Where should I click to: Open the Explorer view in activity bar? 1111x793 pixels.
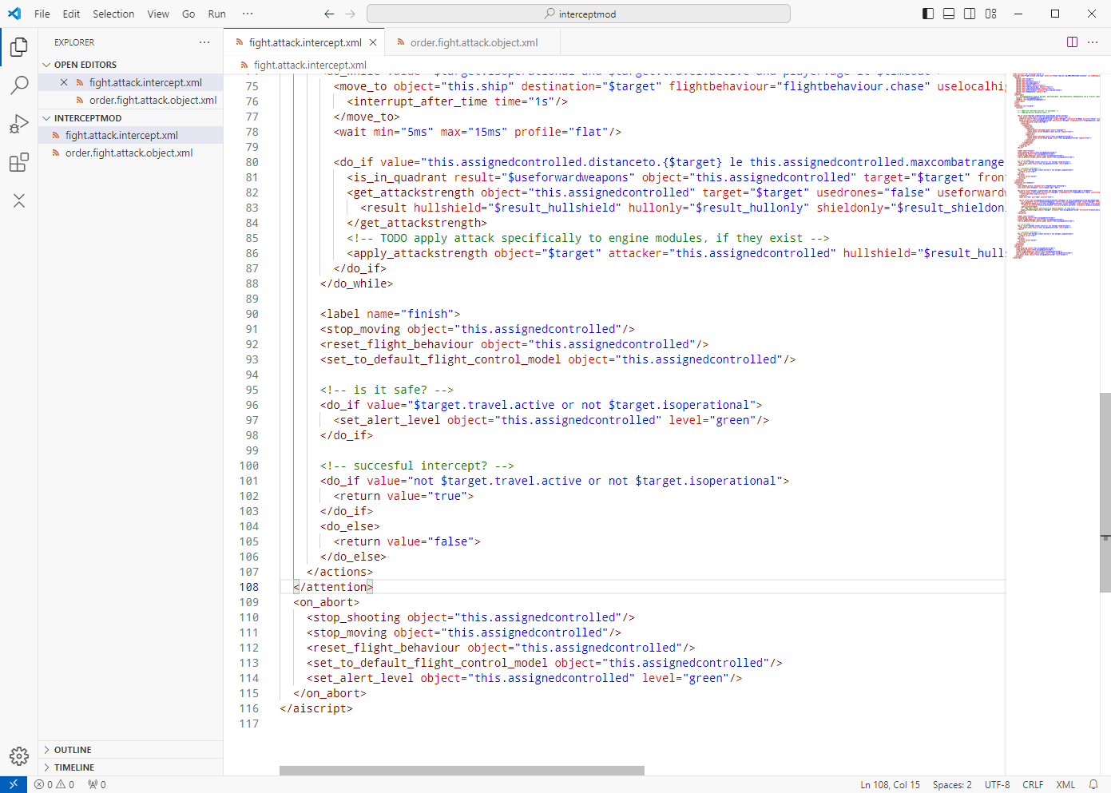(x=19, y=47)
